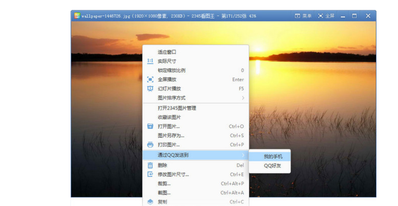Click the printer icon for 打印图片
The width and height of the screenshot is (398, 206).
(150, 145)
